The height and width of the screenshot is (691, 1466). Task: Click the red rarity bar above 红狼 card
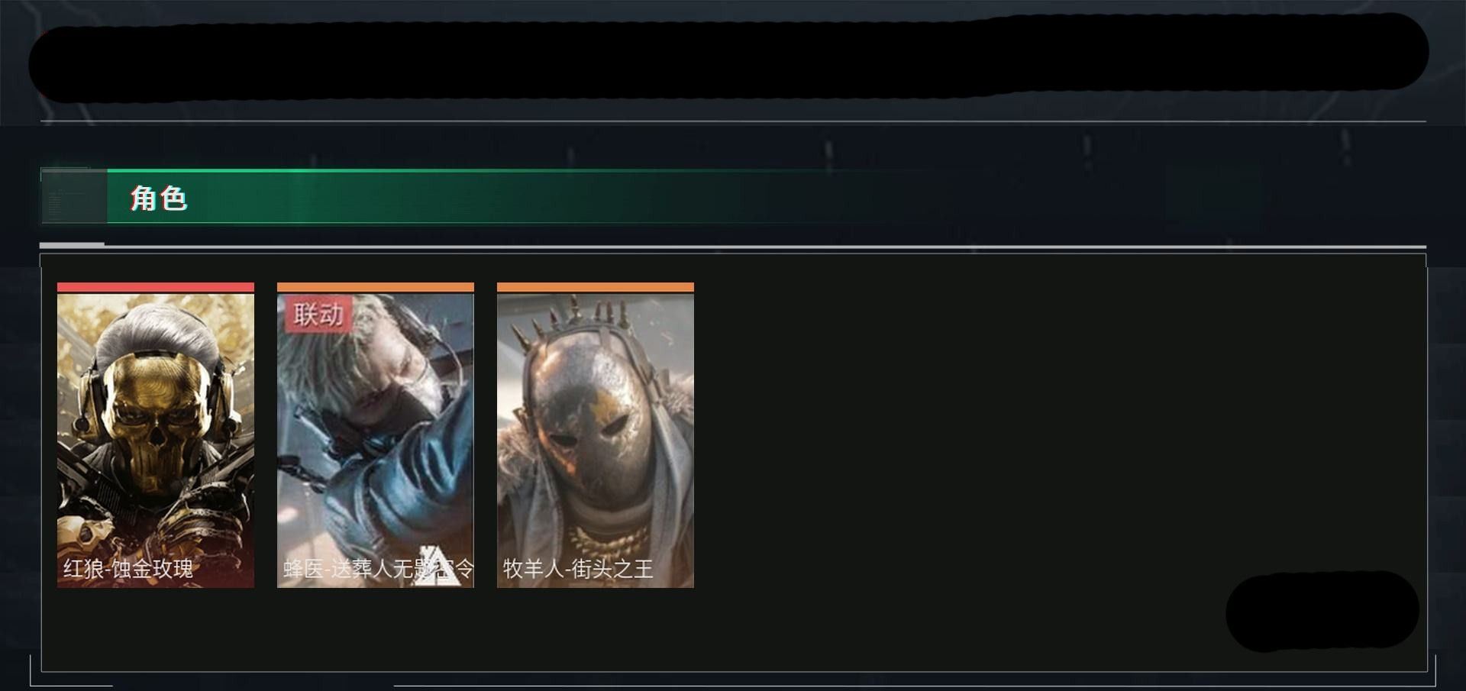coord(156,288)
